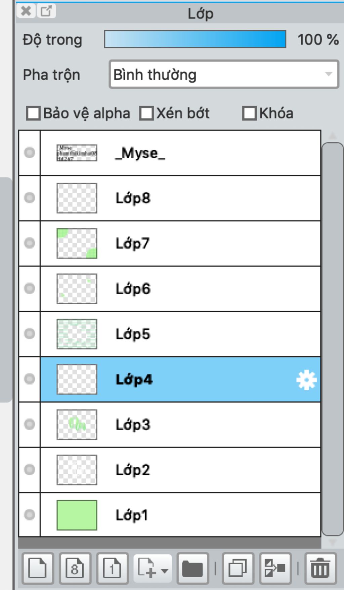Add a new color layer
This screenshot has height=590, width=344.
38,568
